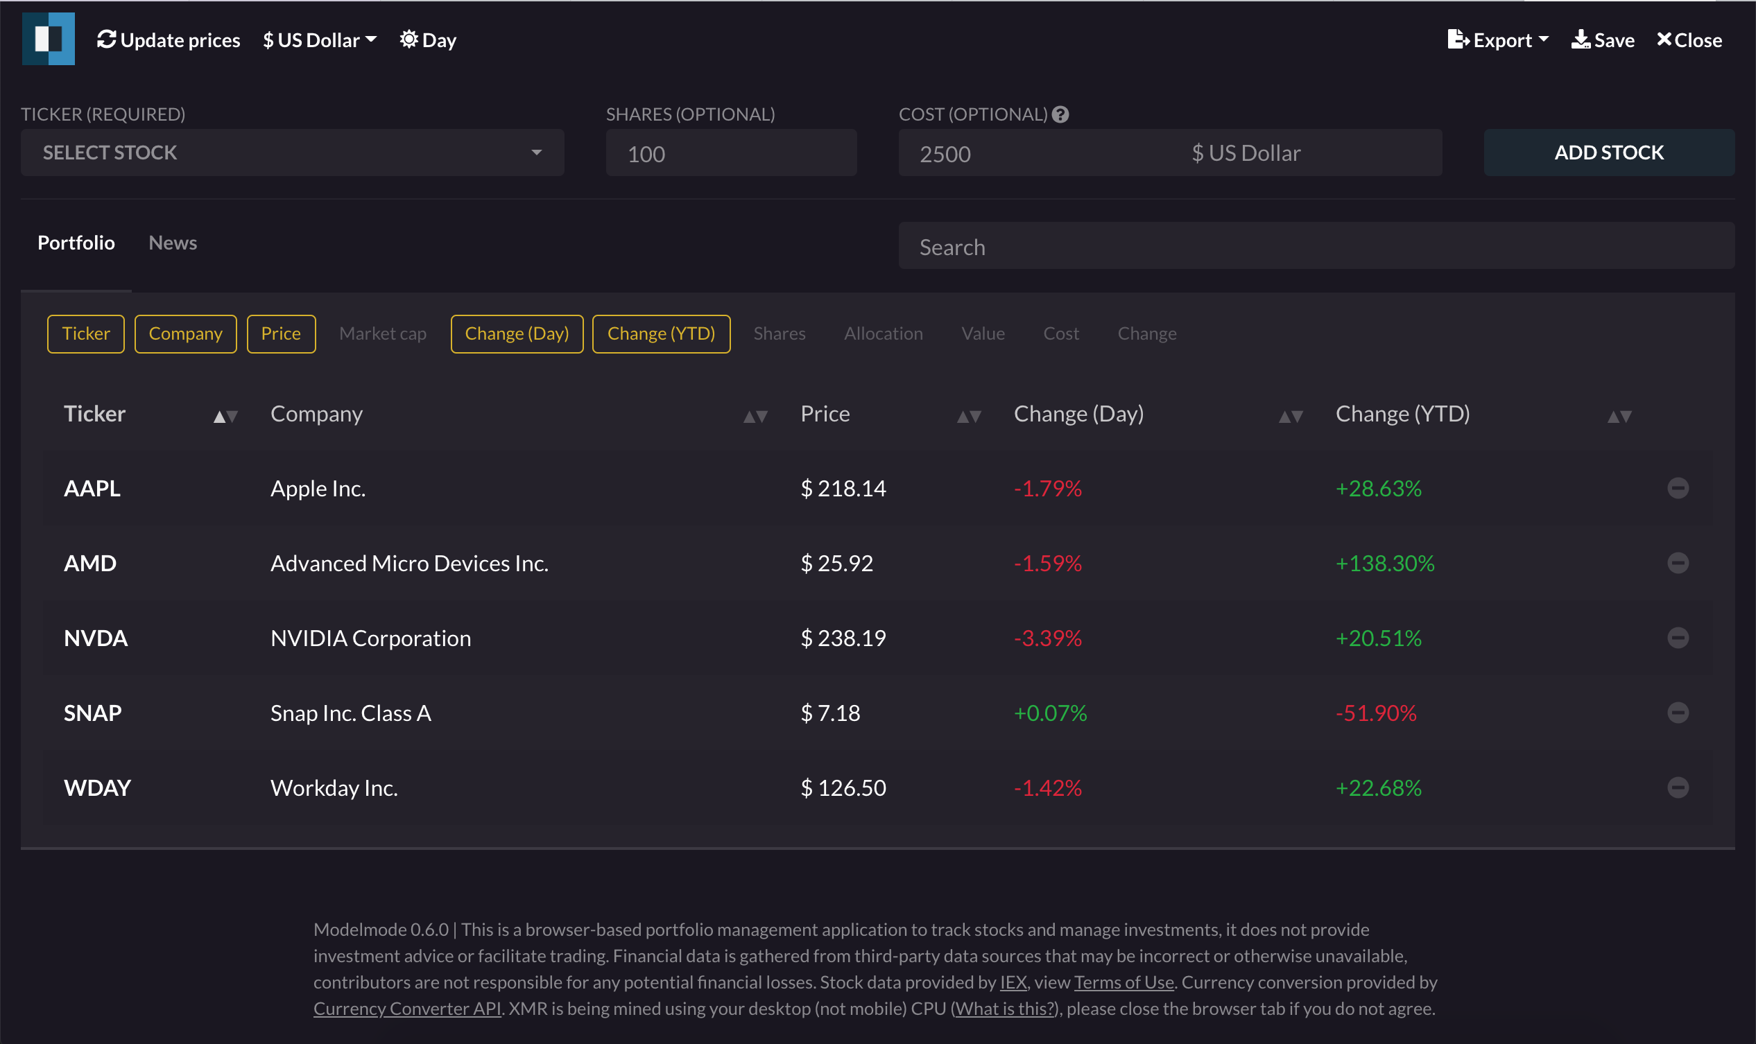Remove AMD row with minus icon
1756x1044 pixels.
[1677, 563]
